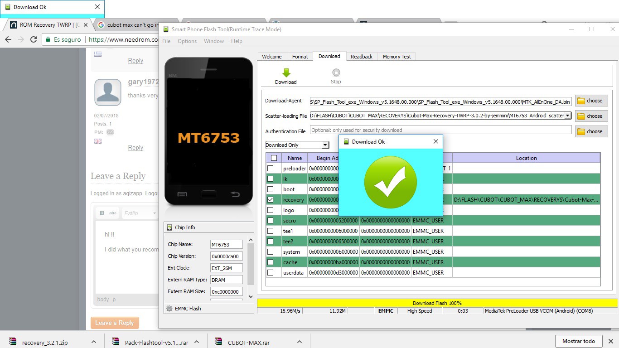The image size is (619, 348).
Task: Click browser reload page icon
Action: coord(34,39)
